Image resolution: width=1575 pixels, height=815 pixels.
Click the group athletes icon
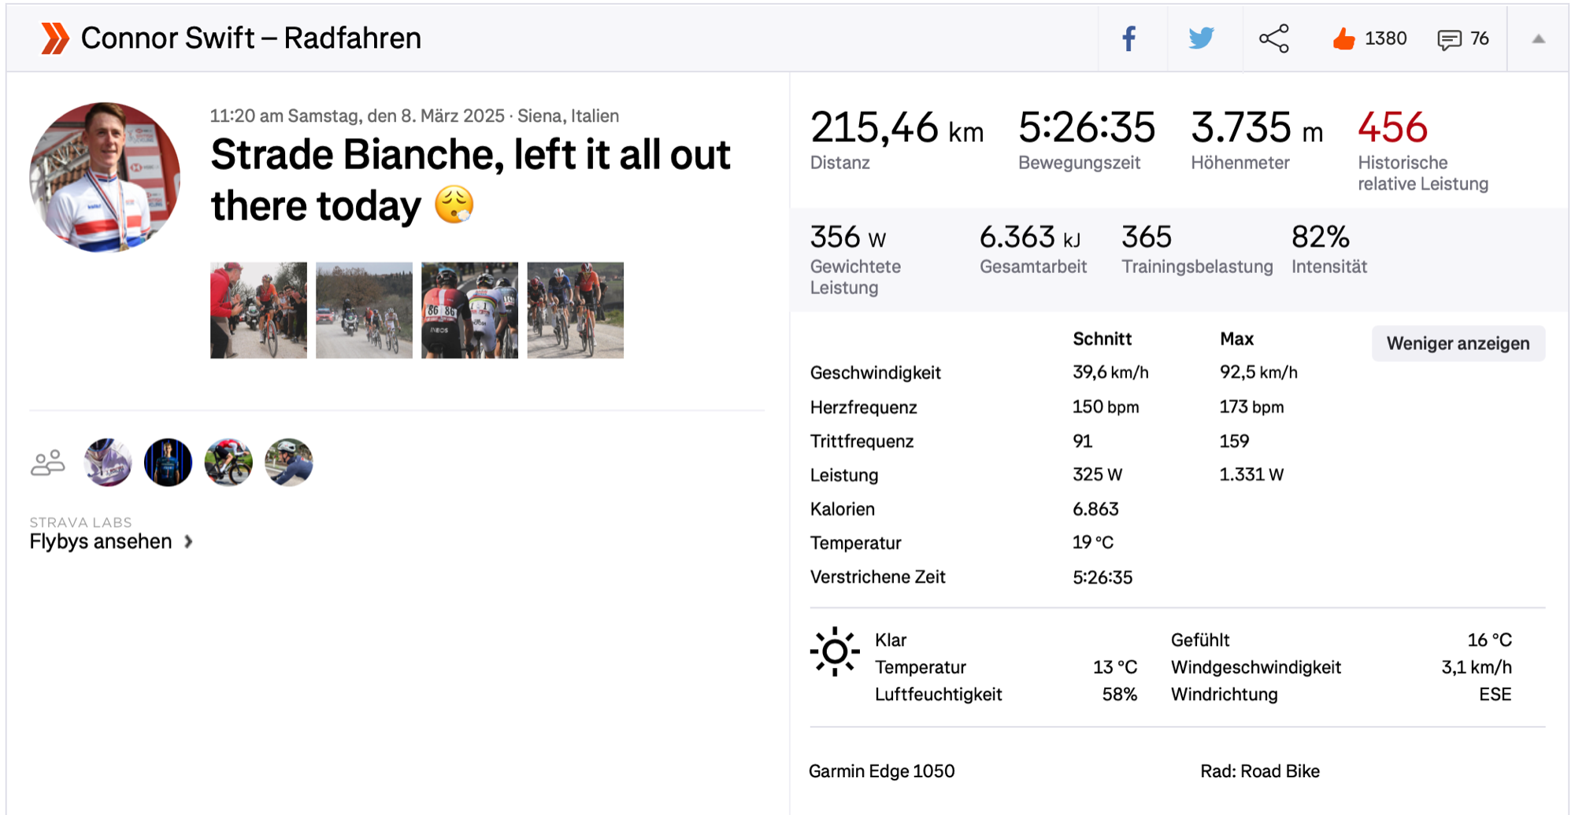[x=47, y=463]
